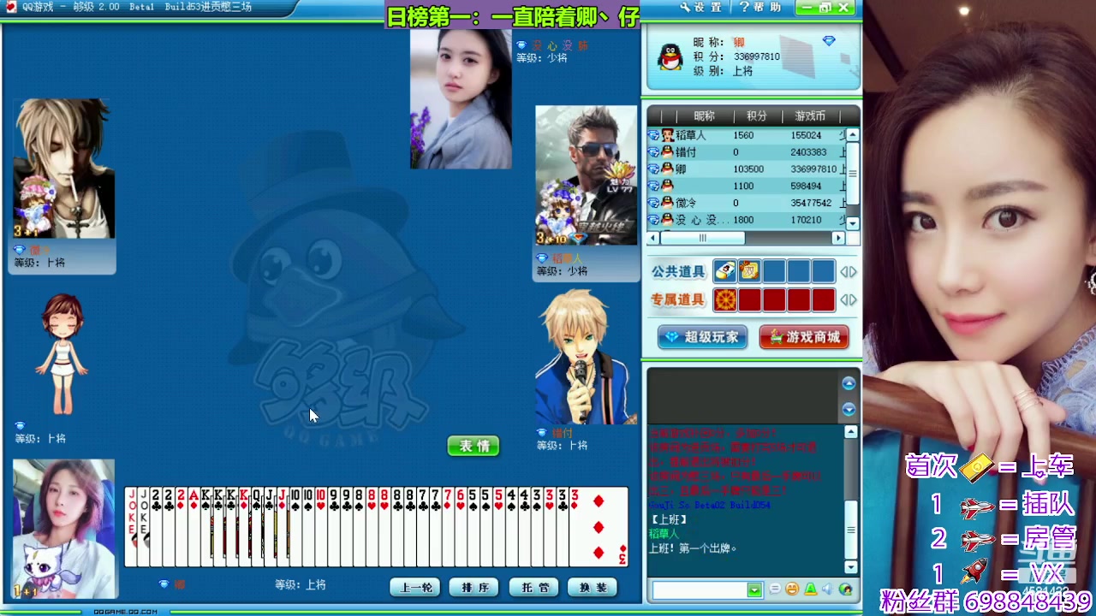1096x616 pixels.
Task: Click the blond singer avatar of 错付
Action: (587, 357)
